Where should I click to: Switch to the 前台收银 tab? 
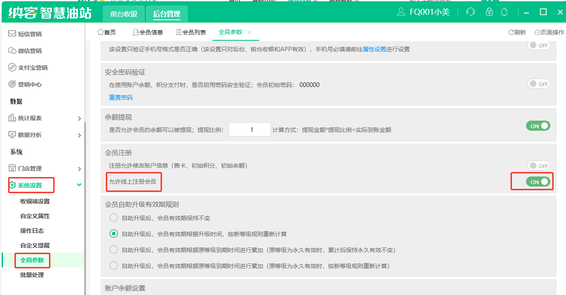tap(124, 14)
